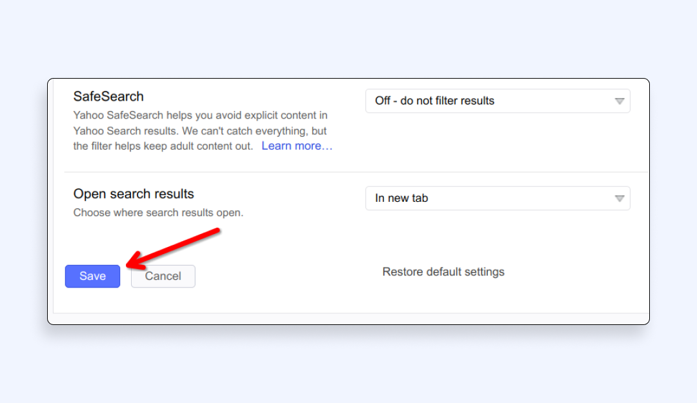Image resolution: width=697 pixels, height=403 pixels.
Task: Click Restore default settings
Action: point(443,271)
